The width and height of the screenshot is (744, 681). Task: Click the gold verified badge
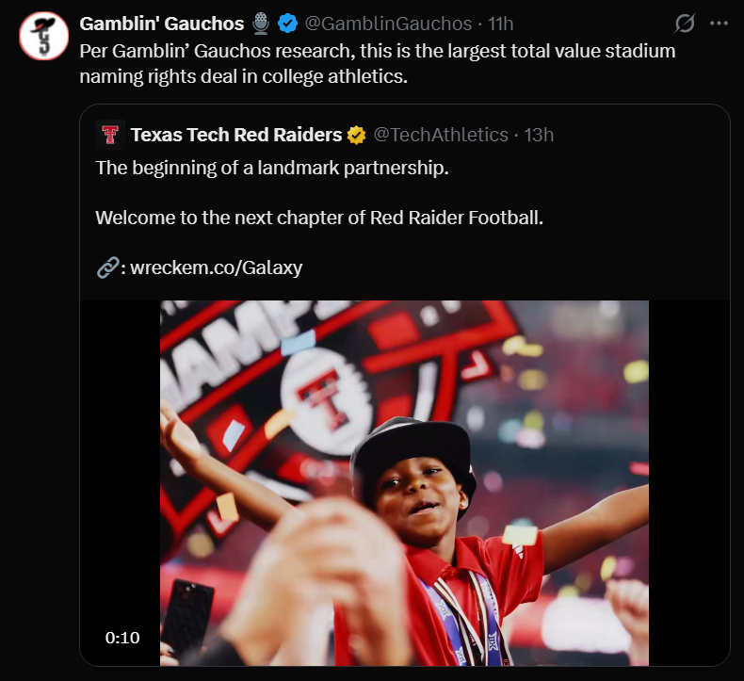click(356, 135)
